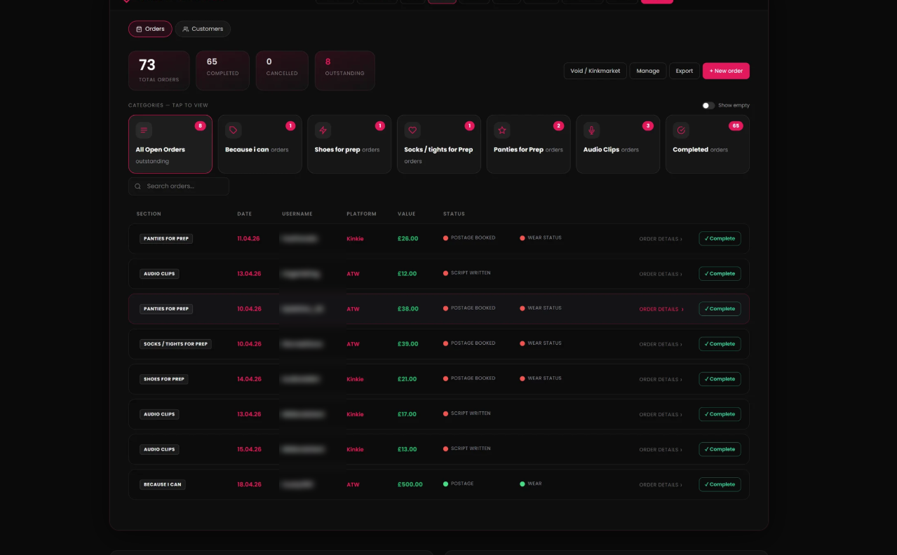The image size is (897, 555).
Task: Toggle the Show empty switch
Action: pos(708,105)
